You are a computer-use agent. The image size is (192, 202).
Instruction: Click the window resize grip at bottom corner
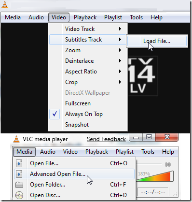pos(175,194)
